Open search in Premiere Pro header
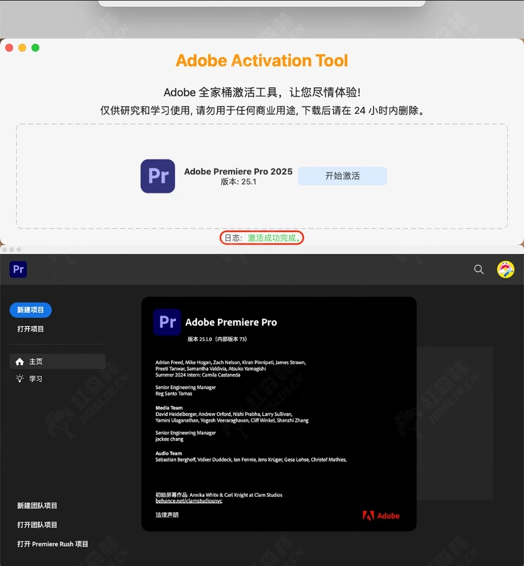Image resolution: width=524 pixels, height=566 pixels. pos(479,269)
